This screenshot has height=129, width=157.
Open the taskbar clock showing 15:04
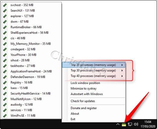(148, 124)
